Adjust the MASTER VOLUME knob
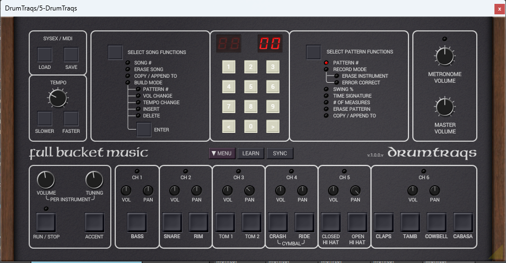 (445, 107)
